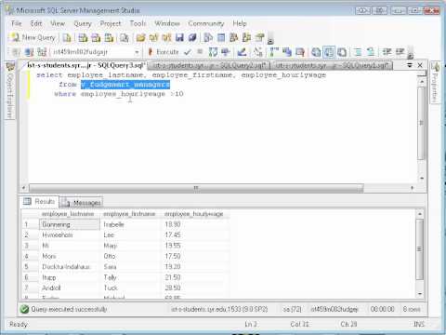Screen dimensions: 446x335
Task: Close the SQLQuery3.sql document with X
Action: point(420,65)
